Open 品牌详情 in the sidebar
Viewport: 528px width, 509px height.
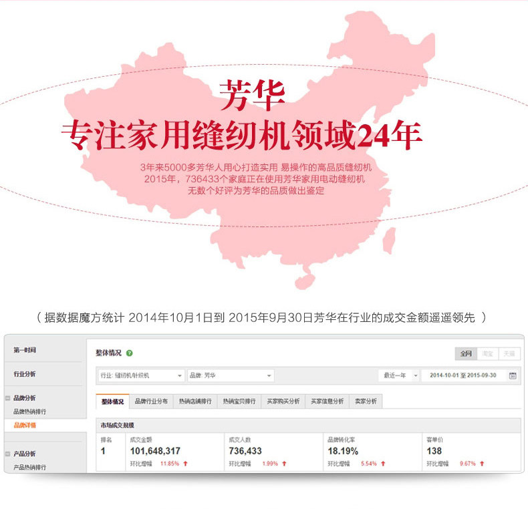pyautogui.click(x=25, y=426)
